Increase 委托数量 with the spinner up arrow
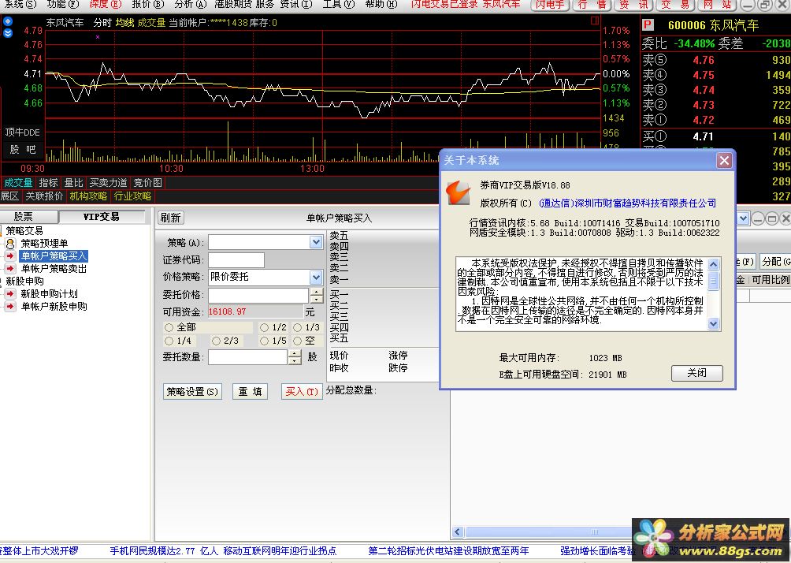This screenshot has width=791, height=563. pyautogui.click(x=295, y=354)
